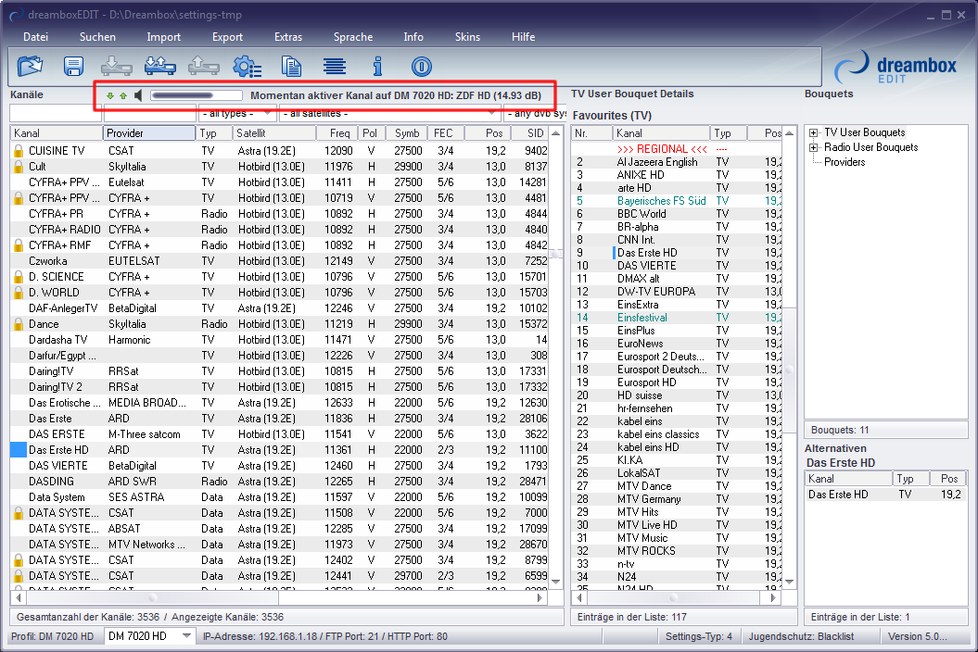The image size is (978, 652).
Task: Click the volume level bar next to speaker
Action: click(196, 95)
